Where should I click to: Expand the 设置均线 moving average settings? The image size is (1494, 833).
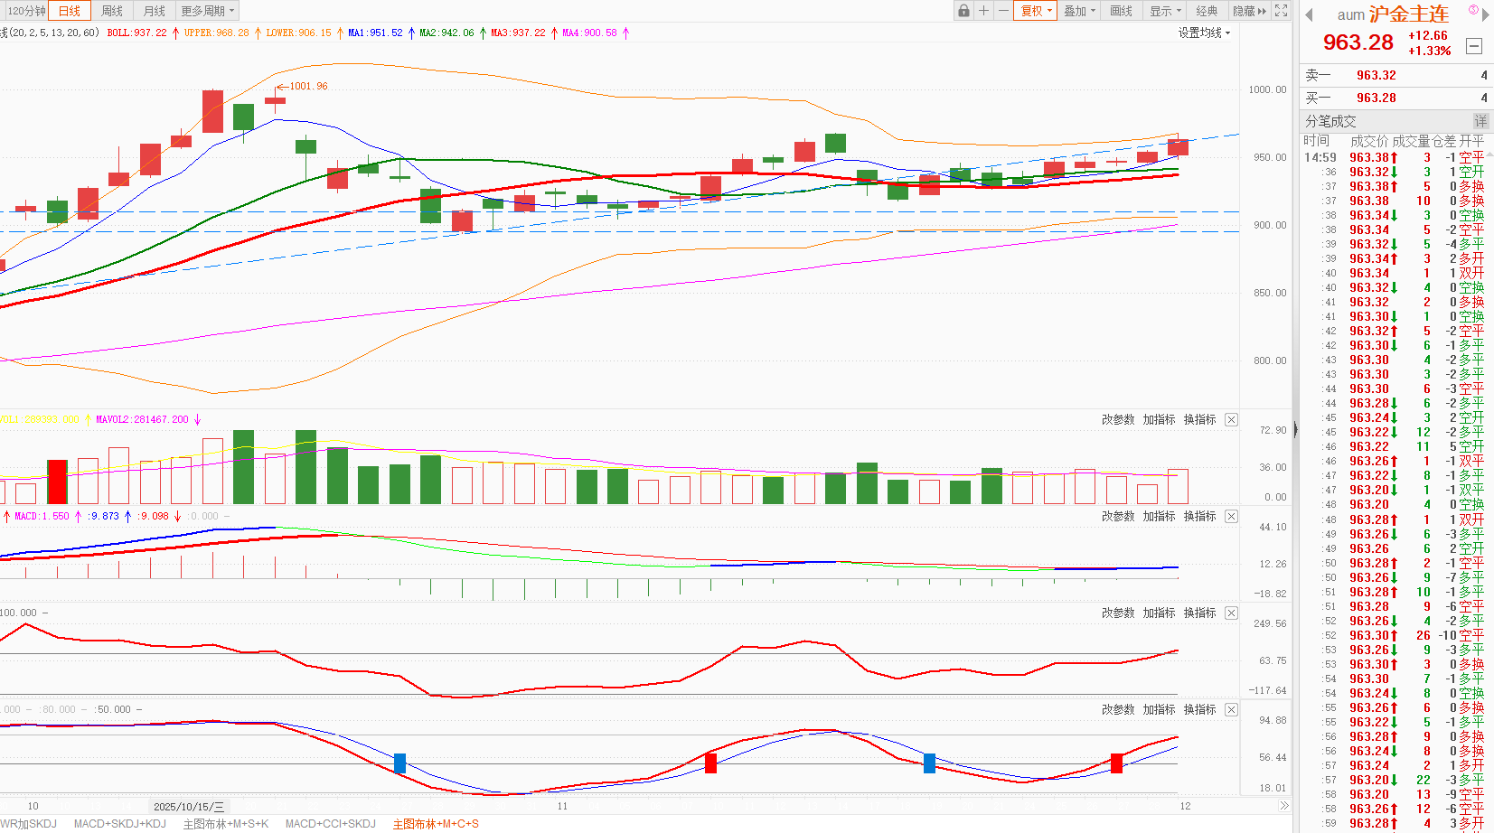1204,33
